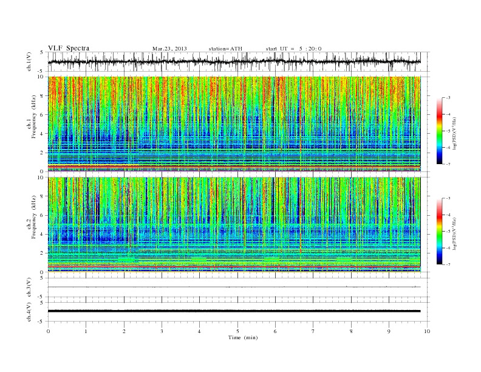Click the ch.2 "Frequency (kHz)" axis label
This screenshot has width=481, height=372.
(x=34, y=218)
